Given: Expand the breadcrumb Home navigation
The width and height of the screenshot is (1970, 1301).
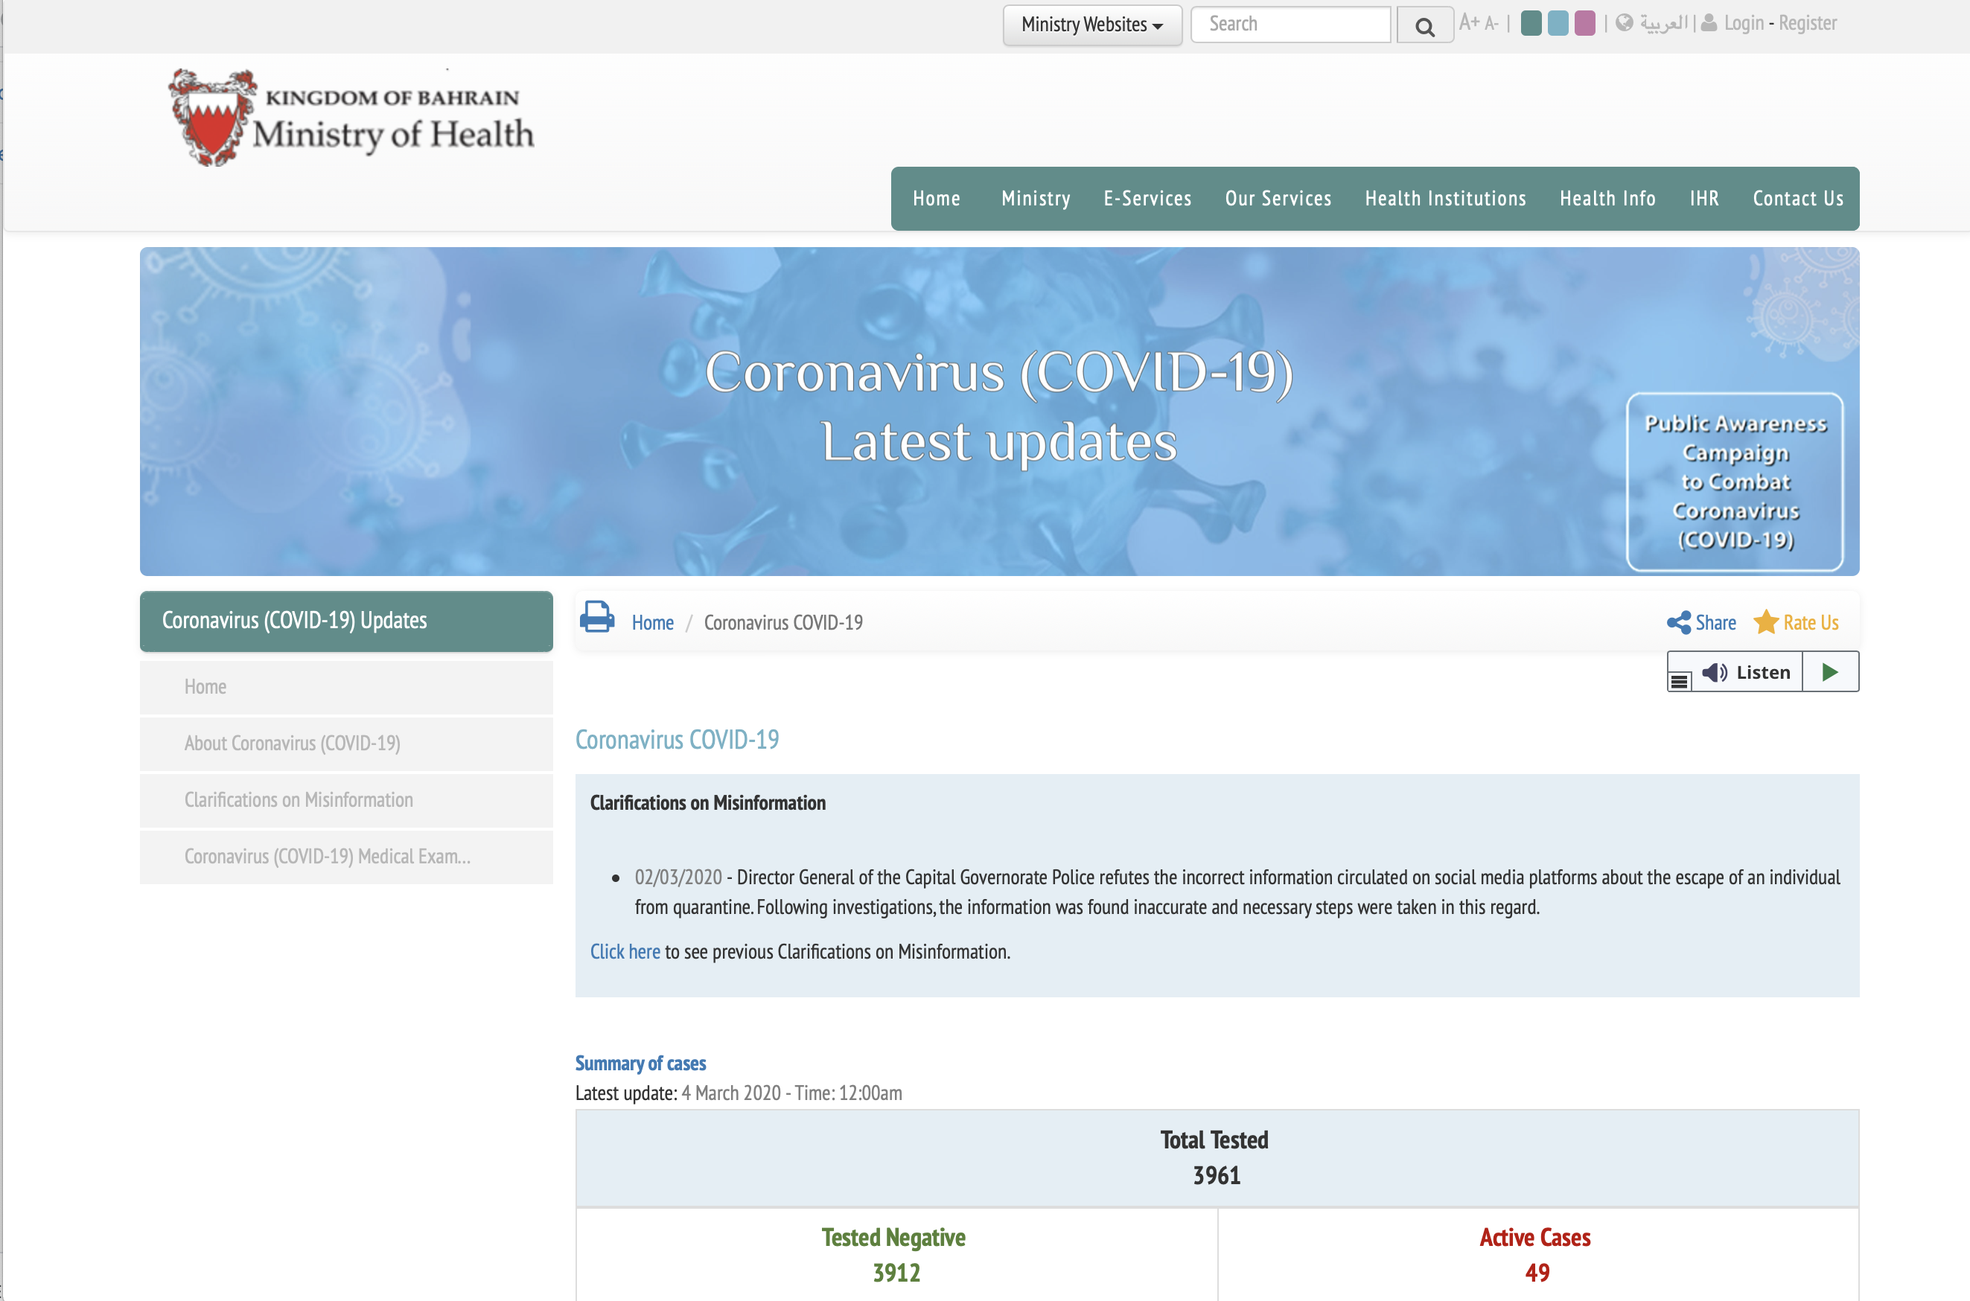Looking at the screenshot, I should click(x=652, y=621).
